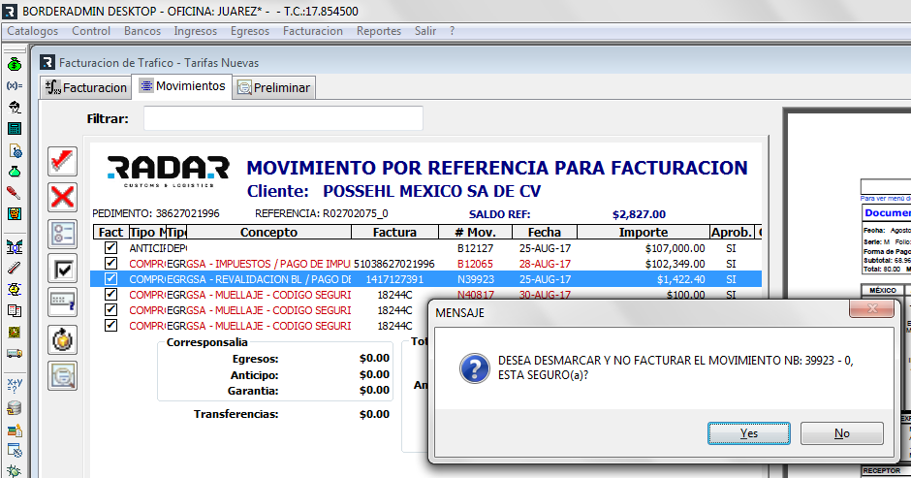The width and height of the screenshot is (911, 478).
Task: Select importe $107,000.00 cell
Action: coord(675,248)
